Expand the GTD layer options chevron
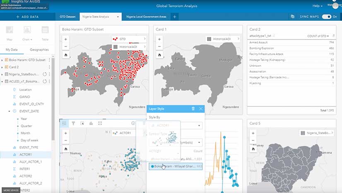 (x=145, y=39)
